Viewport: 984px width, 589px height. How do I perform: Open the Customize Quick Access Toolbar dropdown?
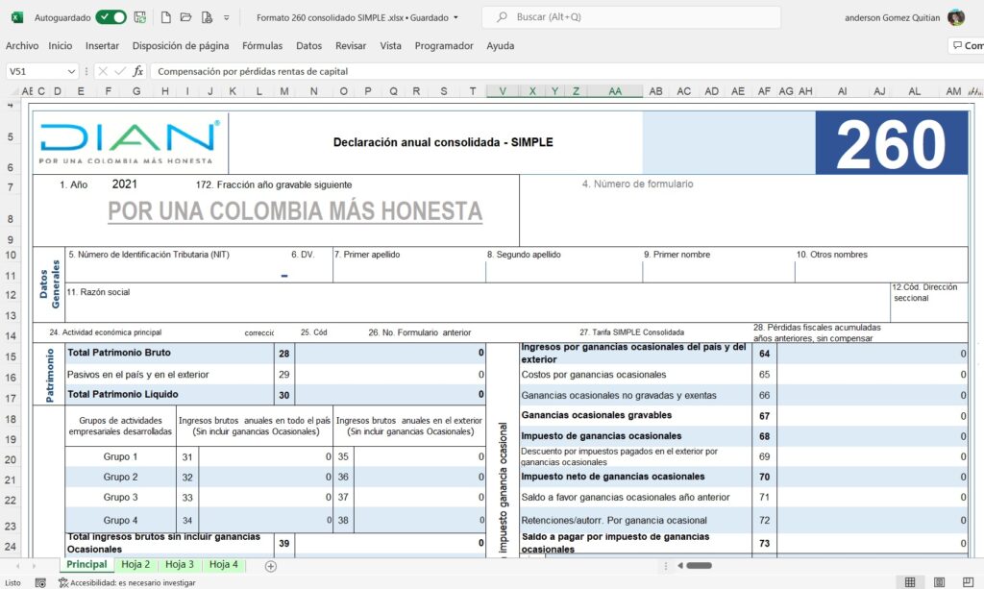tap(226, 17)
